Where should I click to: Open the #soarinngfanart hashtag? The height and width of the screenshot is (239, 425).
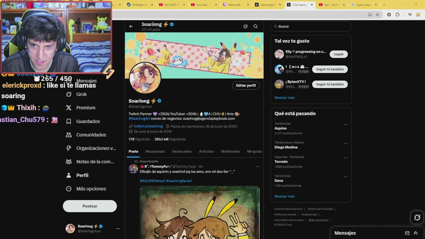[179, 181]
